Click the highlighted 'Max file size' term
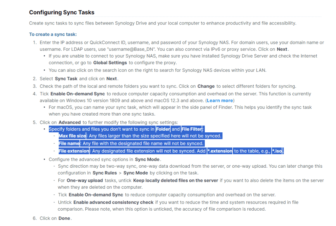The image size is (336, 226). pyautogui.click(x=72, y=136)
